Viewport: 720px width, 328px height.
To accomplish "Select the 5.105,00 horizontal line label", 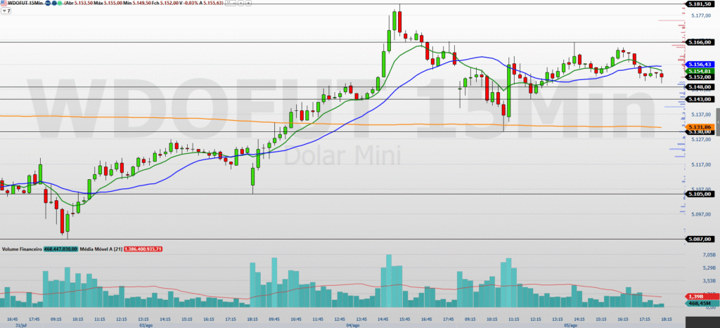I will click(700, 194).
